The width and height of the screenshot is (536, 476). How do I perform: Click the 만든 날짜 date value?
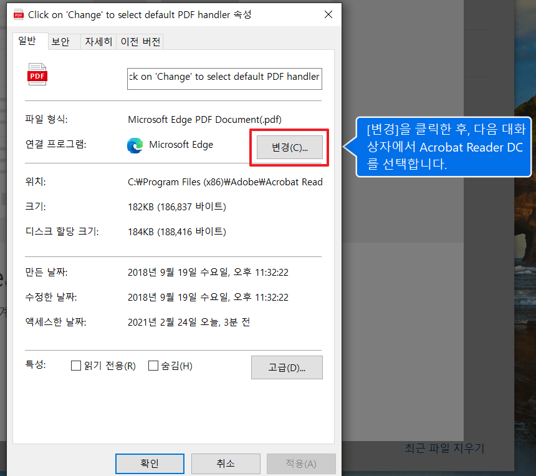click(x=208, y=273)
